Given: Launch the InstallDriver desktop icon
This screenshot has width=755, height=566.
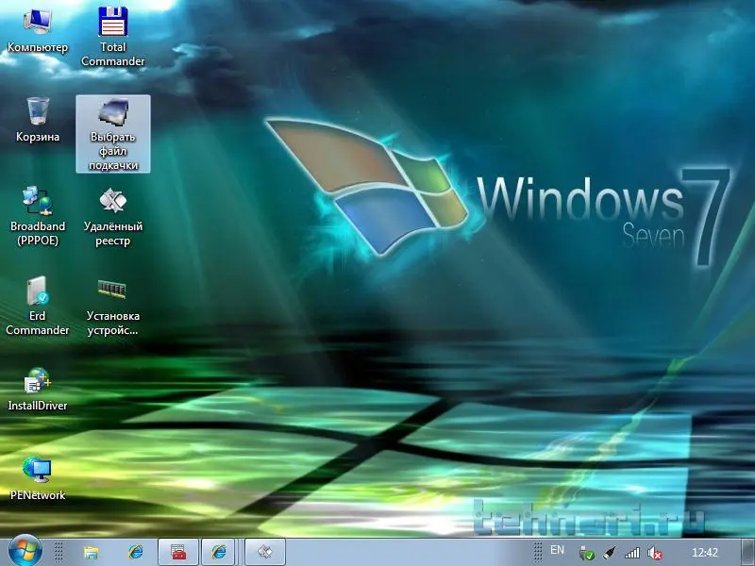Looking at the screenshot, I should [38, 389].
